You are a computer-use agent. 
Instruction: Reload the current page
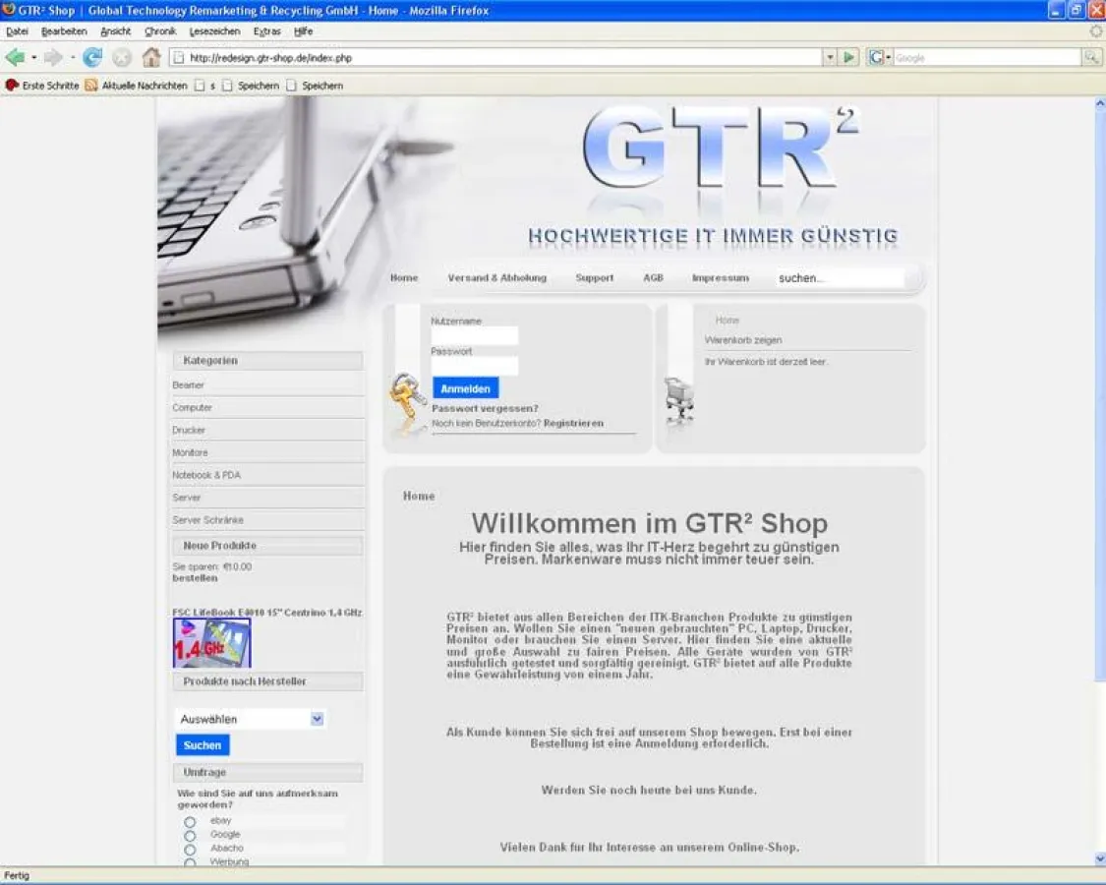91,56
